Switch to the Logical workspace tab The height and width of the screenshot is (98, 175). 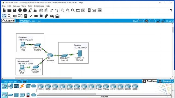[8, 21]
